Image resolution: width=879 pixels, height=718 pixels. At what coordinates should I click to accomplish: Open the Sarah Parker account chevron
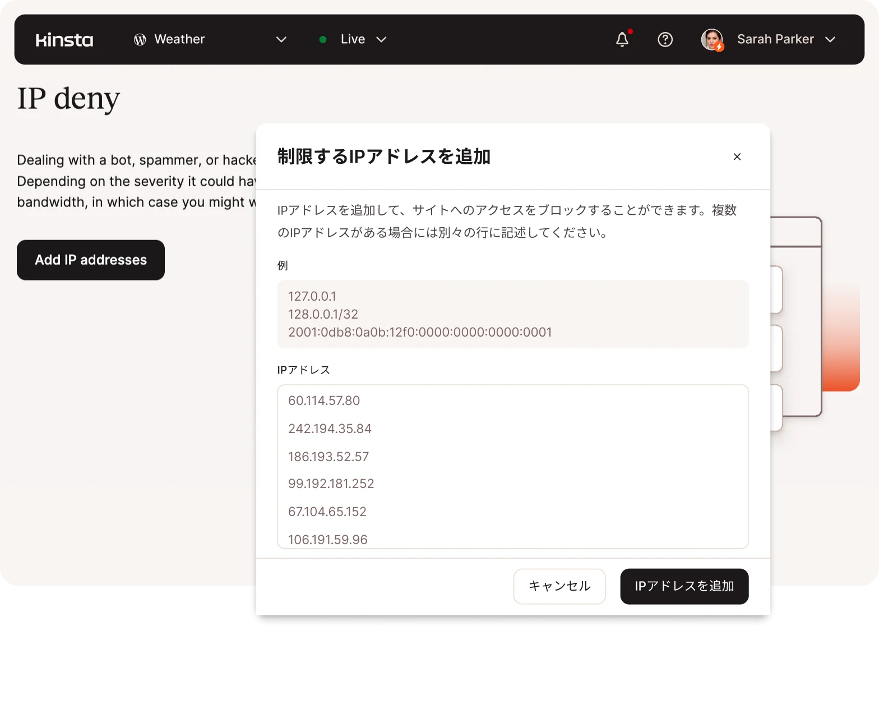click(x=830, y=40)
